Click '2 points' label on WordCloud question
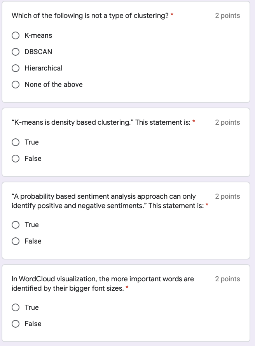This screenshot has width=255, height=346. click(x=227, y=279)
